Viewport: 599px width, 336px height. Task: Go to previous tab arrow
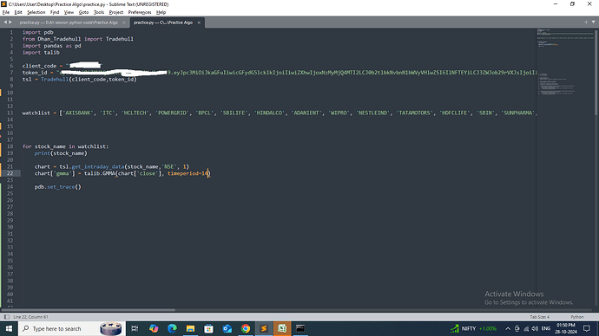coord(5,23)
